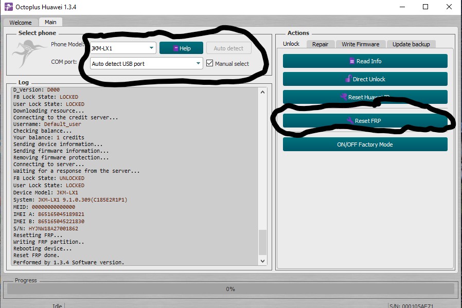Click the IMEI B value in log
462x308 pixels.
[x=61, y=221]
